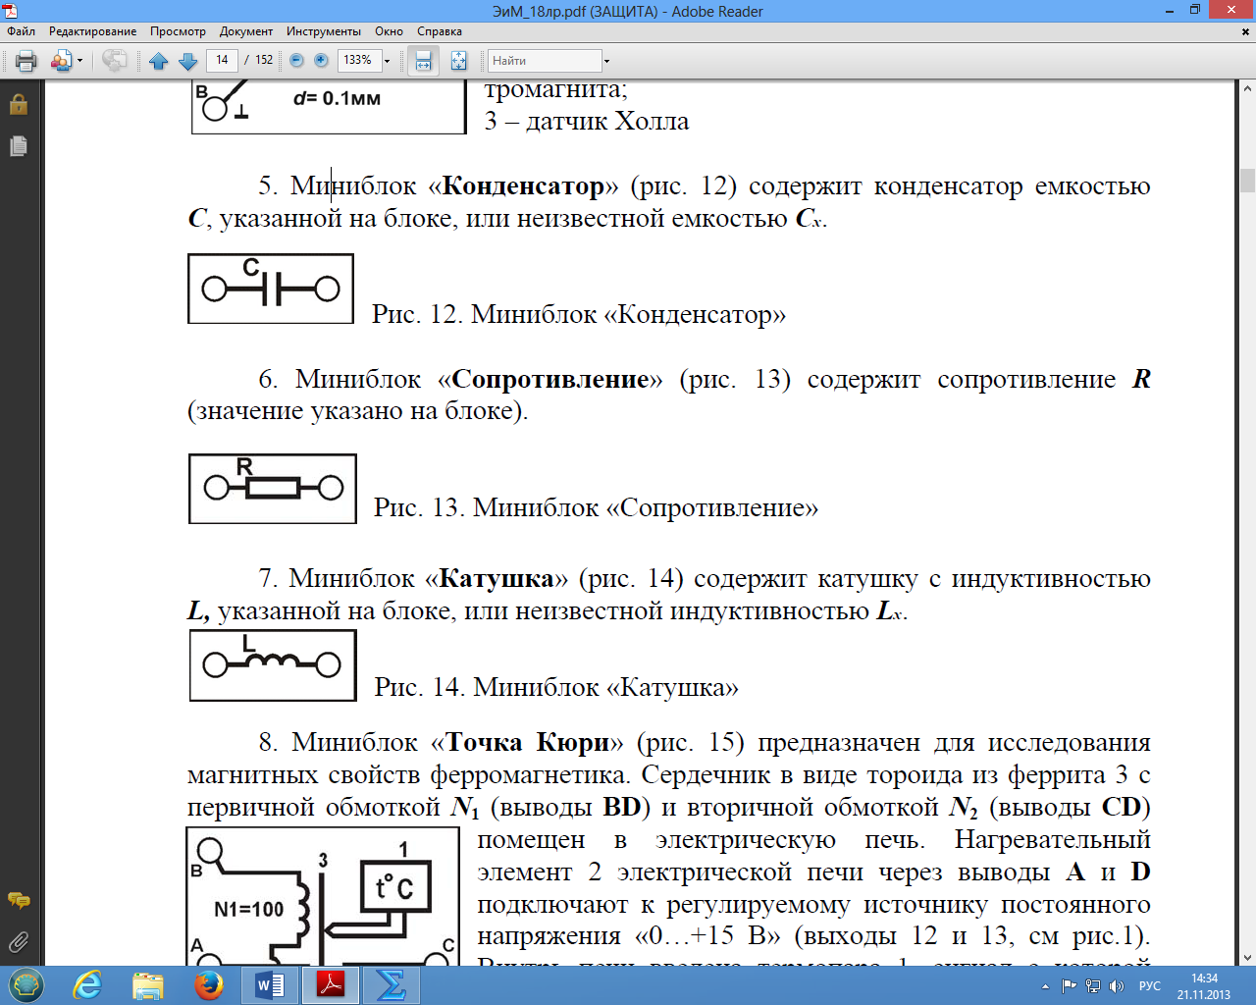Click the collaborate/share people icon
1256x1005 pixels.
(60, 61)
